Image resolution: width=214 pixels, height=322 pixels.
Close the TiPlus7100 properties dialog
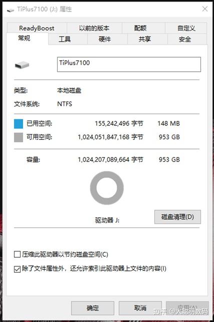(205, 9)
